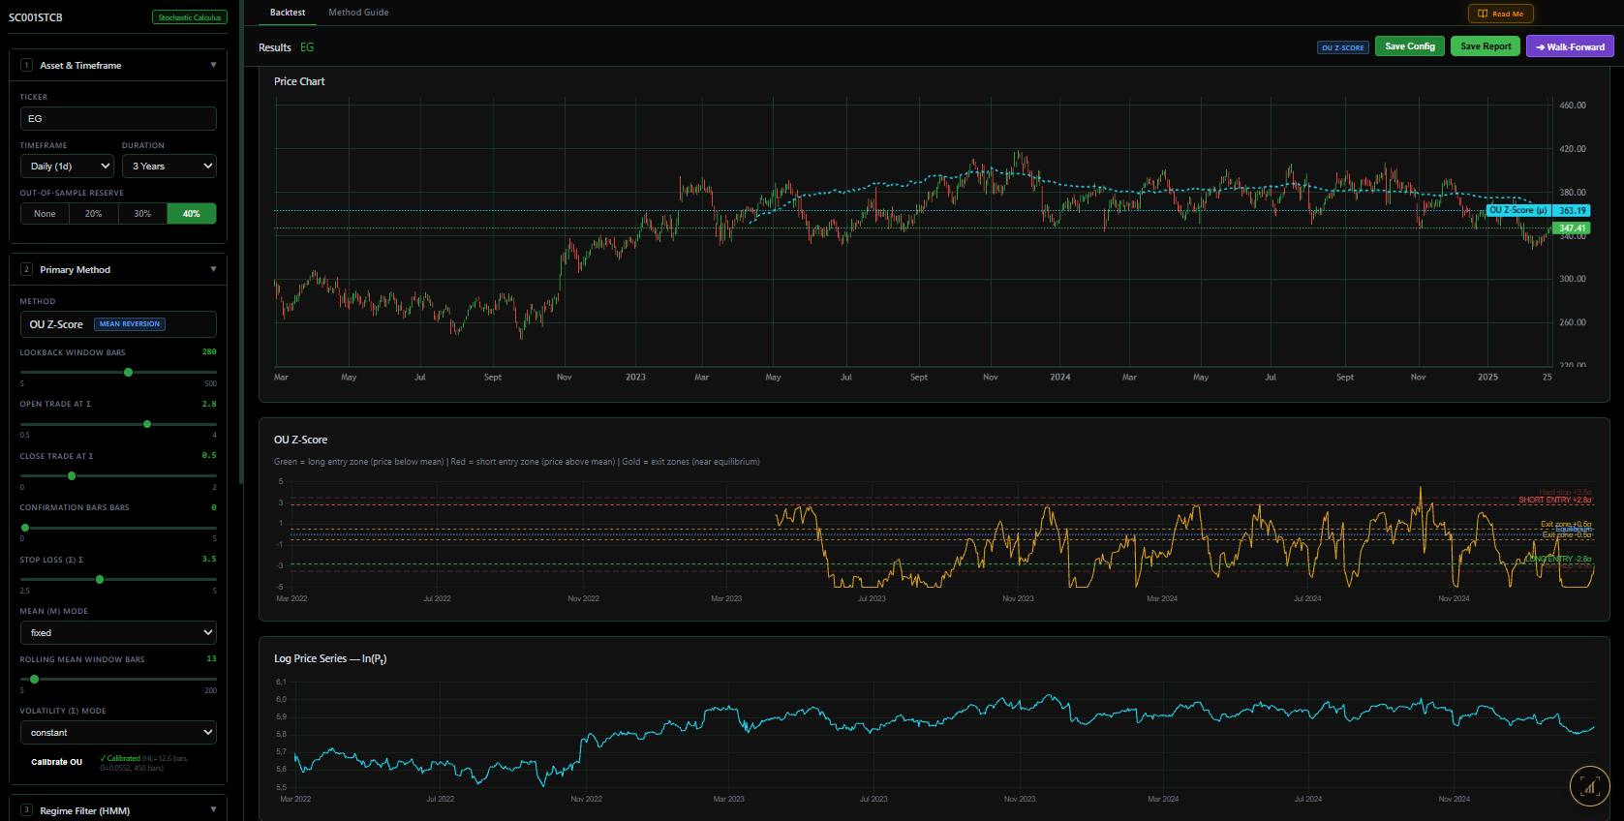Click the MEAN REVERSION tag
This screenshot has height=821, width=1624.
[x=130, y=324]
